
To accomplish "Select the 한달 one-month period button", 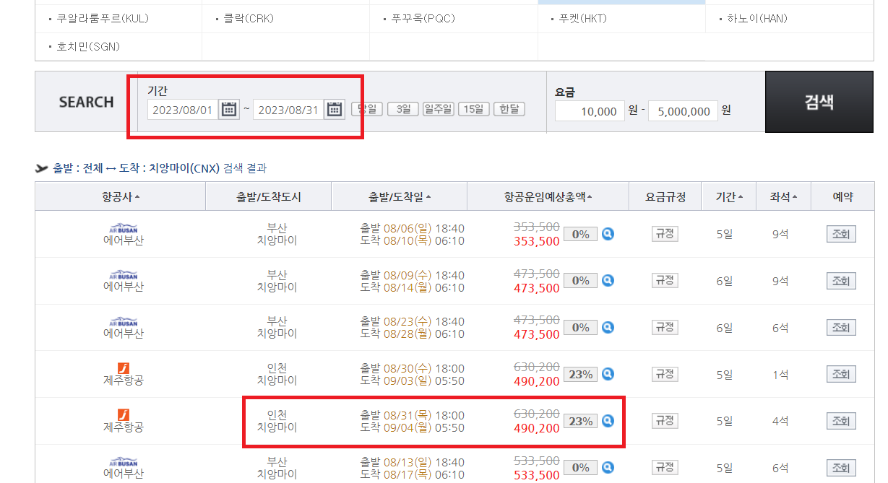I will click(509, 108).
